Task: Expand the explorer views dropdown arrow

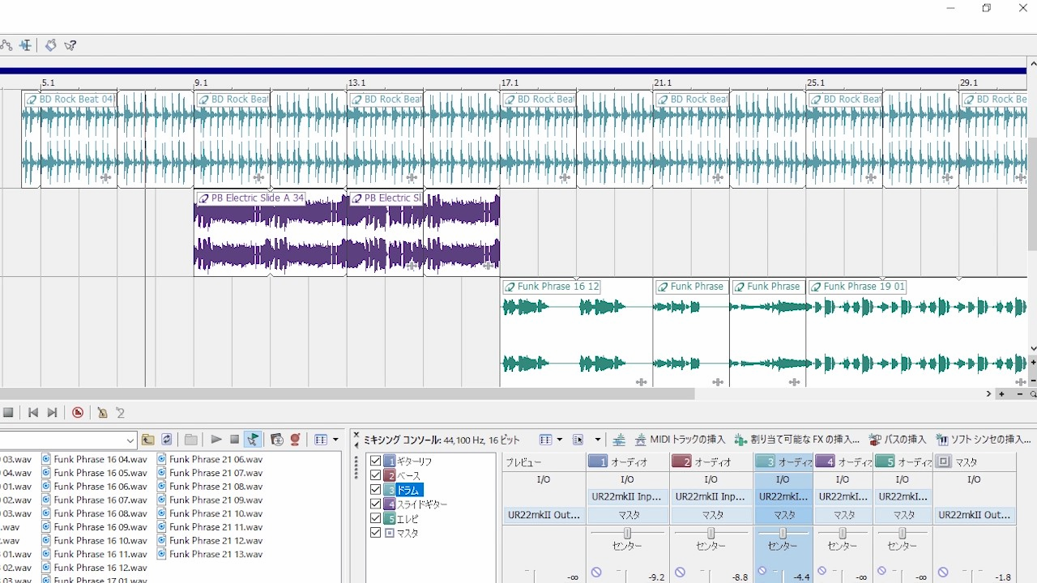Action: tap(335, 440)
